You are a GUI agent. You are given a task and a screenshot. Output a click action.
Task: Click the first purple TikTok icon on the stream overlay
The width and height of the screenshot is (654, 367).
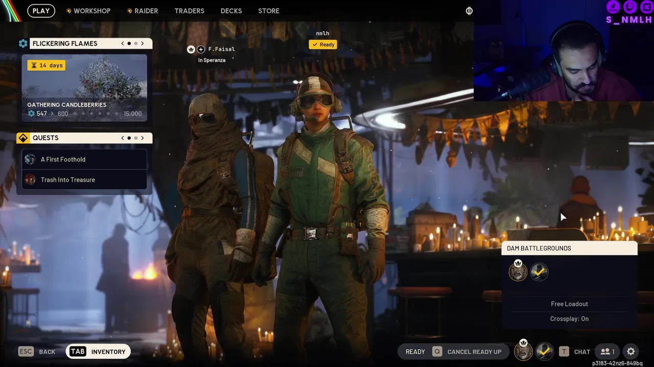(614, 7)
